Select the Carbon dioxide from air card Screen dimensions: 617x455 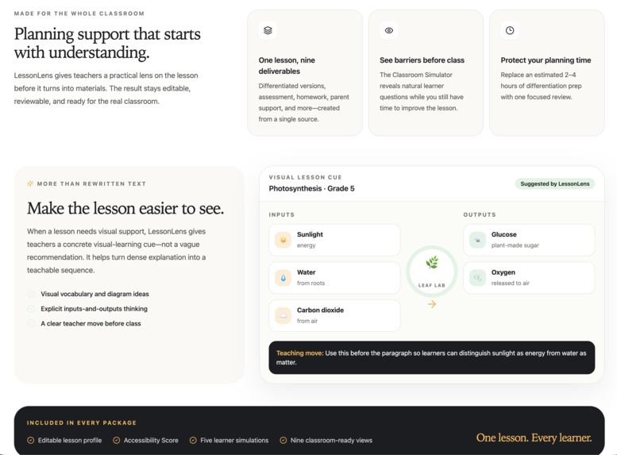point(334,316)
